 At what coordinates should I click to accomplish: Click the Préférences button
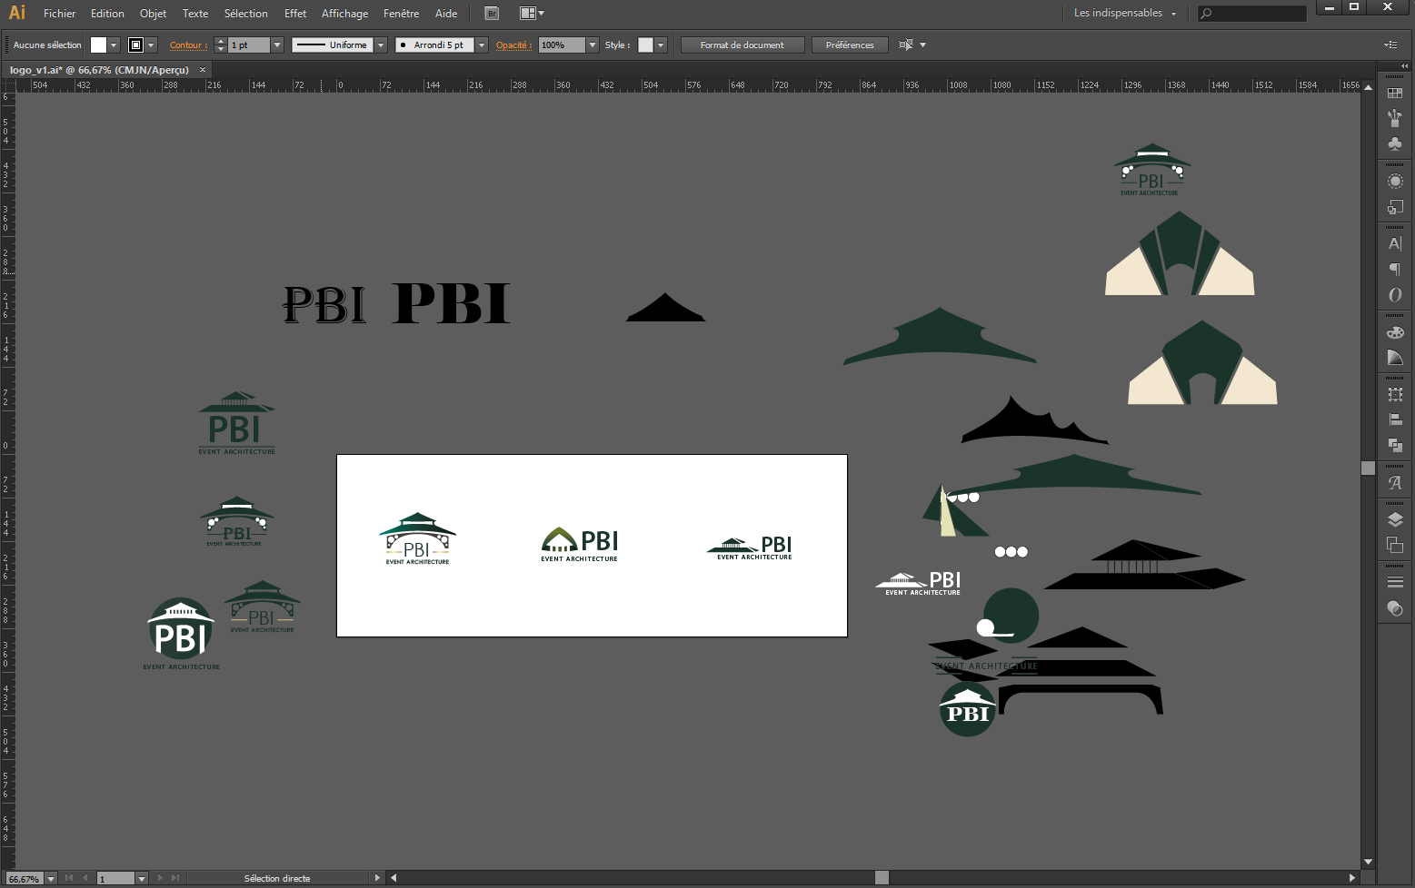[849, 44]
